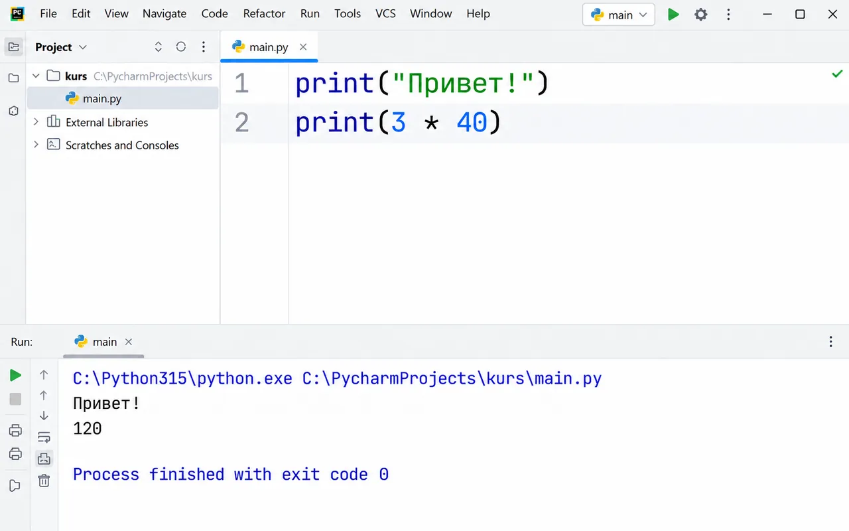The width and height of the screenshot is (849, 531).
Task: Open the VCS menu
Action: click(385, 13)
